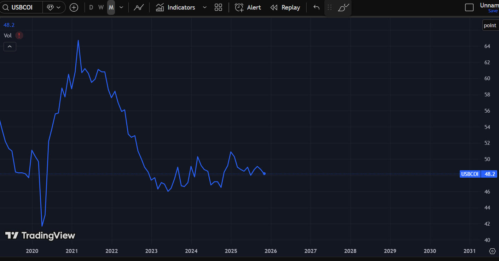Screen dimensions: 499x261
Task: Start bar Replay mode
Action: [x=285, y=7]
